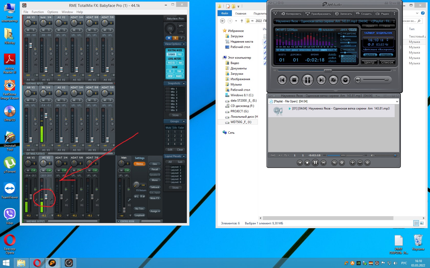430x268 pixels.
Task: Pause playback from the playlist window controls
Action: click(315, 163)
